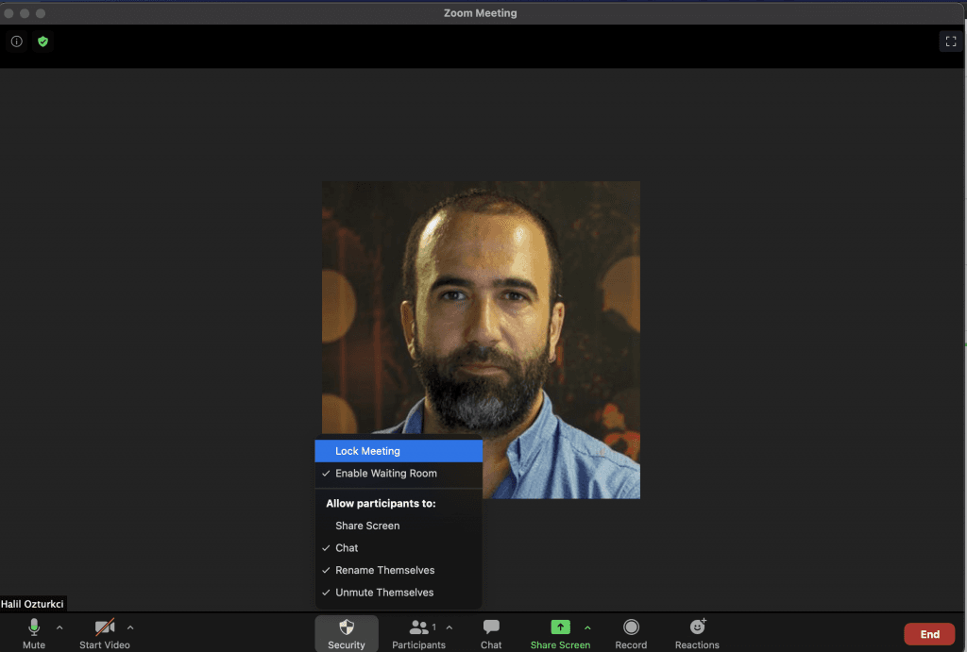
Task: Disable the Enable Waiting Room option
Action: 385,474
